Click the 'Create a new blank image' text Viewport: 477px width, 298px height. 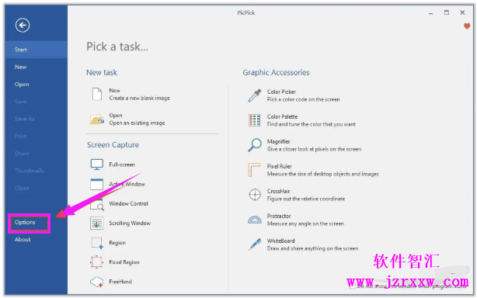(x=139, y=99)
